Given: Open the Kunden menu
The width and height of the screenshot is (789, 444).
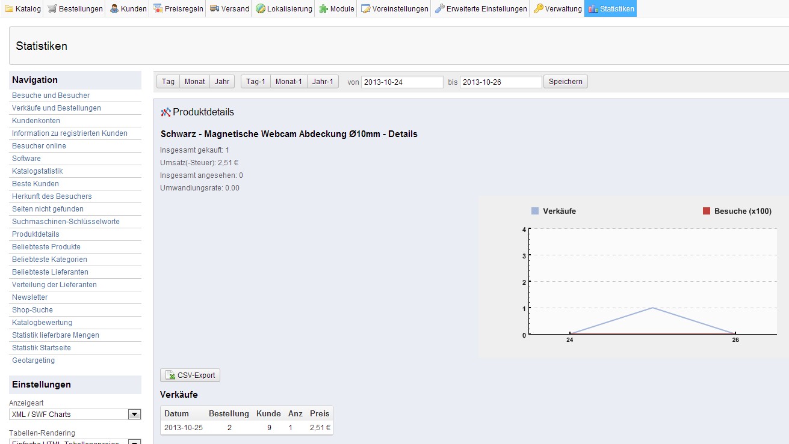Looking at the screenshot, I should (128, 8).
